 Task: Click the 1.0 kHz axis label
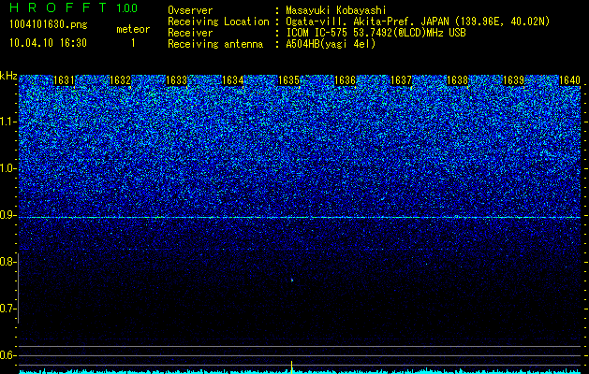7,168
